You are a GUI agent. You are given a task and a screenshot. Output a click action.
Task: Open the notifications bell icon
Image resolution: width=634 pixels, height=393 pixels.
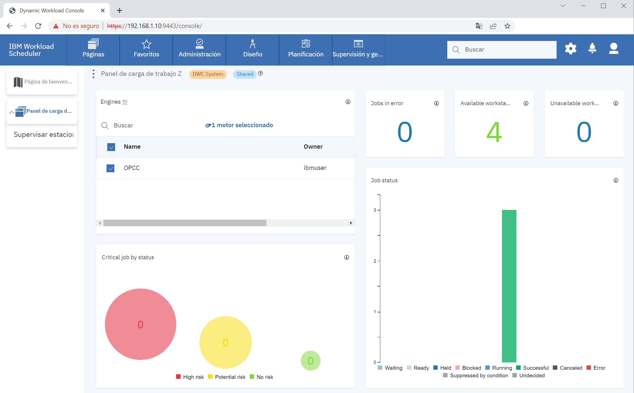tap(592, 48)
